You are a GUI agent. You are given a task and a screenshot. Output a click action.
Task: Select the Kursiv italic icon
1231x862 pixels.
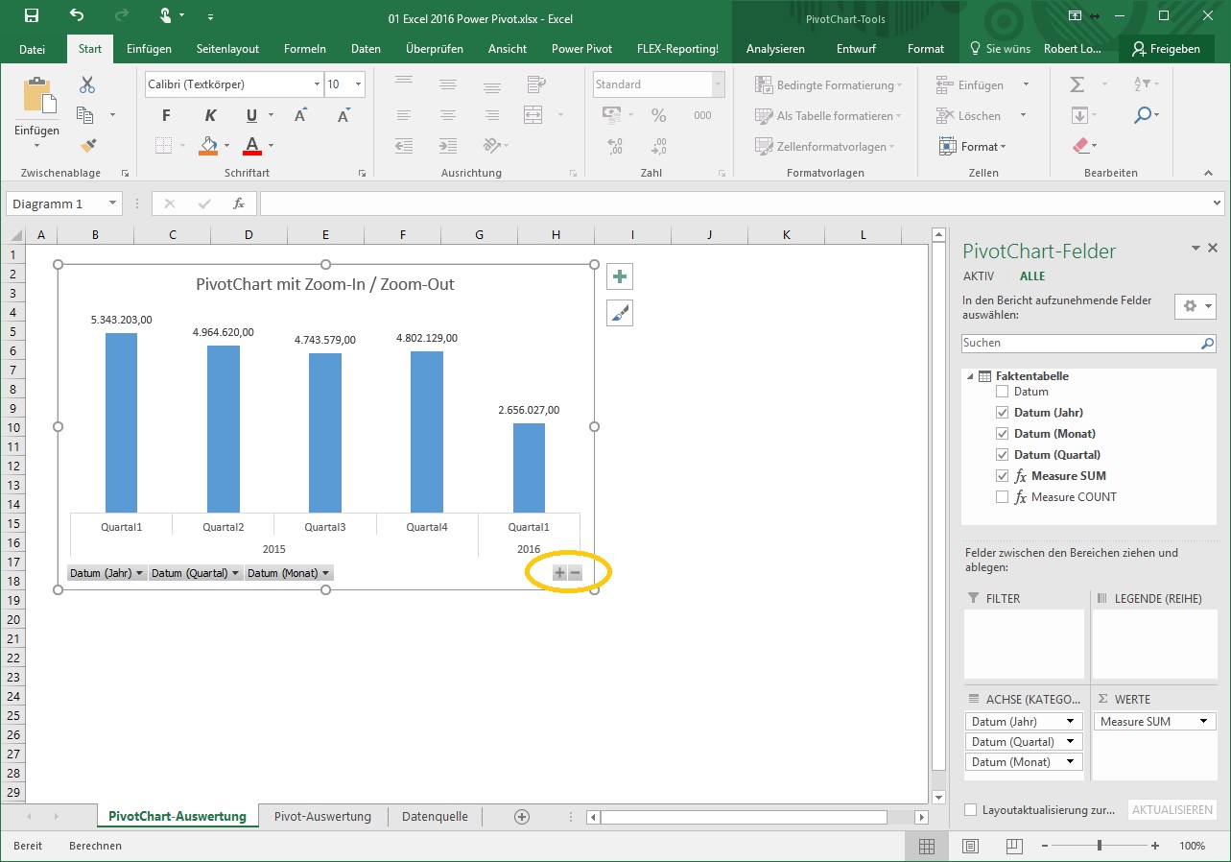point(210,114)
